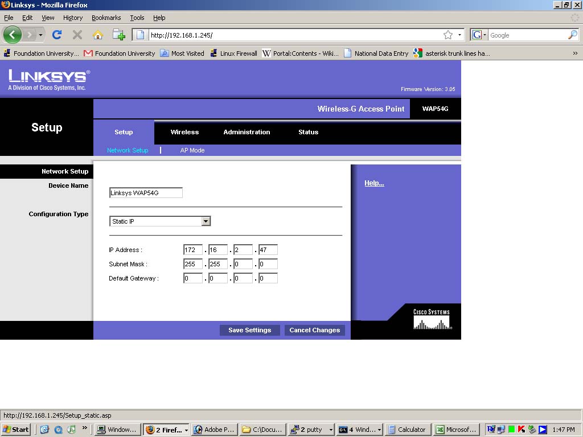583x437 pixels.
Task: Open the asterisk trunk lines bookmark
Action: [x=451, y=53]
